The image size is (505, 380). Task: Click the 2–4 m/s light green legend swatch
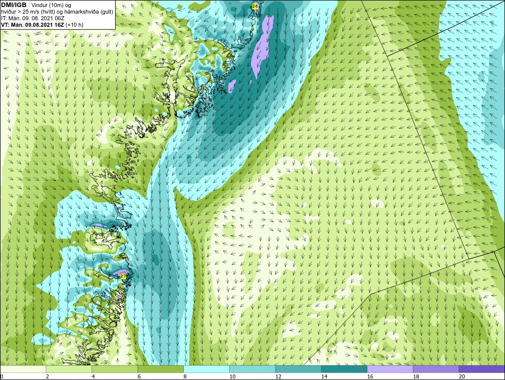pos(69,369)
